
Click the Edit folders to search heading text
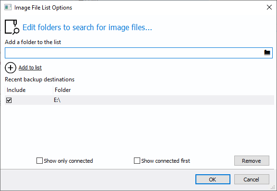(x=87, y=27)
